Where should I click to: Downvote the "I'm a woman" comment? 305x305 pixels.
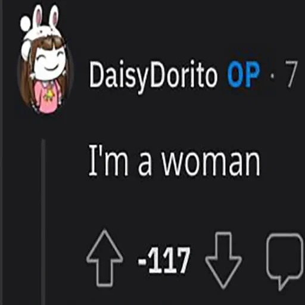(223, 260)
